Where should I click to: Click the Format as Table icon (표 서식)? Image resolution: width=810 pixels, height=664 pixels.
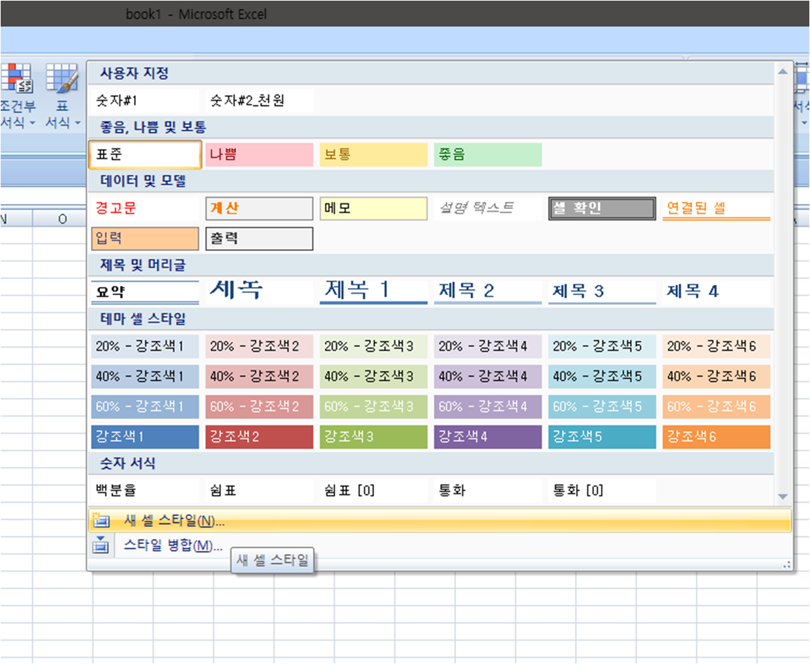click(x=62, y=78)
